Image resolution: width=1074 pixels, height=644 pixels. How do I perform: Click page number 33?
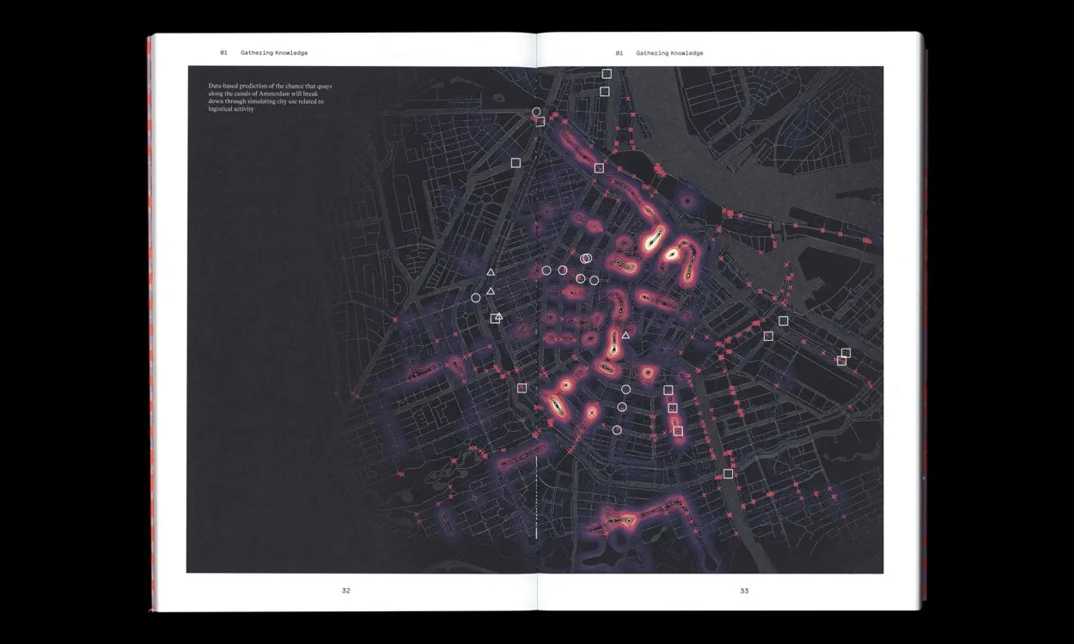pos(744,590)
